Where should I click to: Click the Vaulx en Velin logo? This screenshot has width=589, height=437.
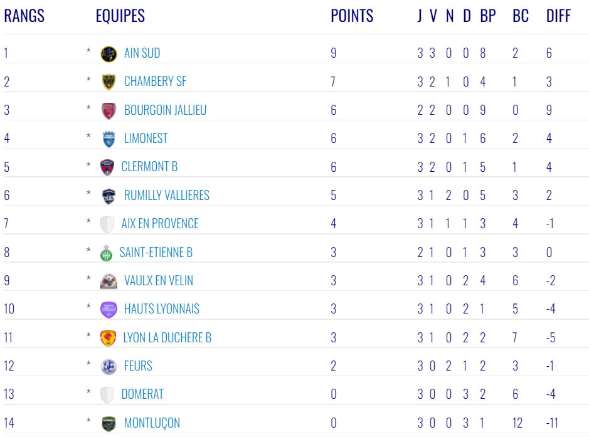tap(109, 281)
